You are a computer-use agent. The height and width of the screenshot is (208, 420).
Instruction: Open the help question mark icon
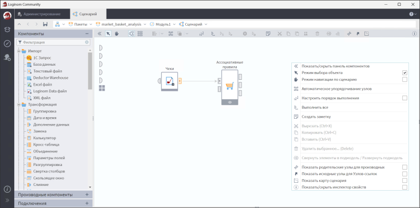tap(412, 14)
